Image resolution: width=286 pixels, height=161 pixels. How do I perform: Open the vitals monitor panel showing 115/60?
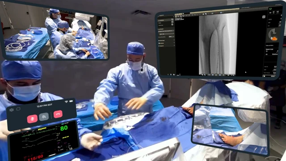tap(44, 141)
